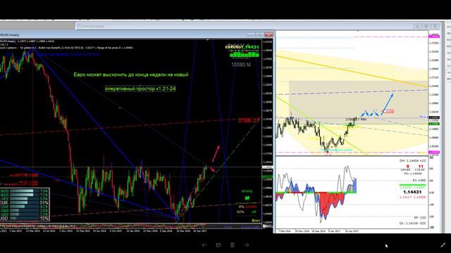Select the CAD 26% strength row
This screenshot has height=253, width=451.
click(24, 211)
